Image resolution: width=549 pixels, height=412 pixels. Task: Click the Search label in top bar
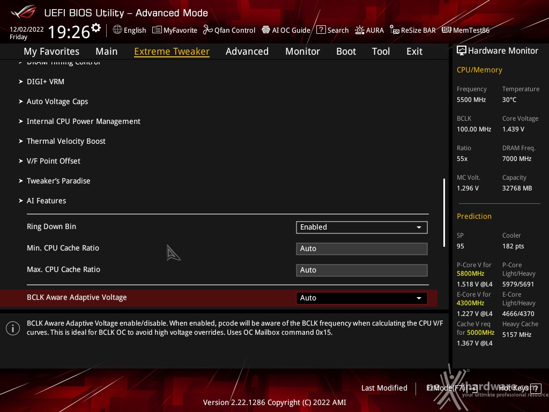(x=338, y=30)
